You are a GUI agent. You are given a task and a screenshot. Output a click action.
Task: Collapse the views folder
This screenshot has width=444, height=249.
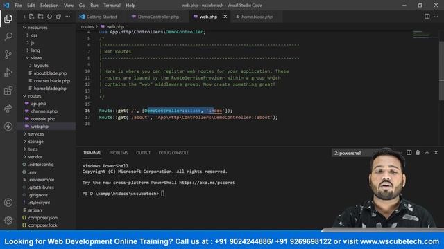click(37, 58)
